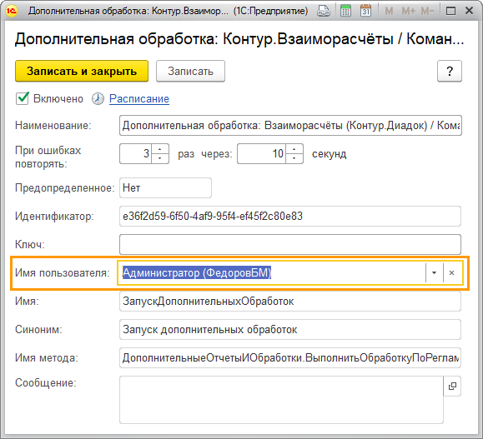Screen dimensions: 483x439
Task: Click the Записать button
Action: click(190, 71)
